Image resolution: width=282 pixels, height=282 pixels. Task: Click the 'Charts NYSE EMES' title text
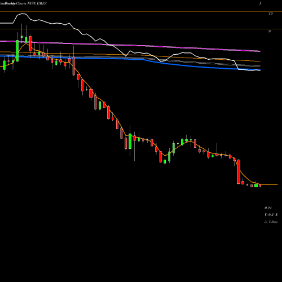click(x=31, y=3)
